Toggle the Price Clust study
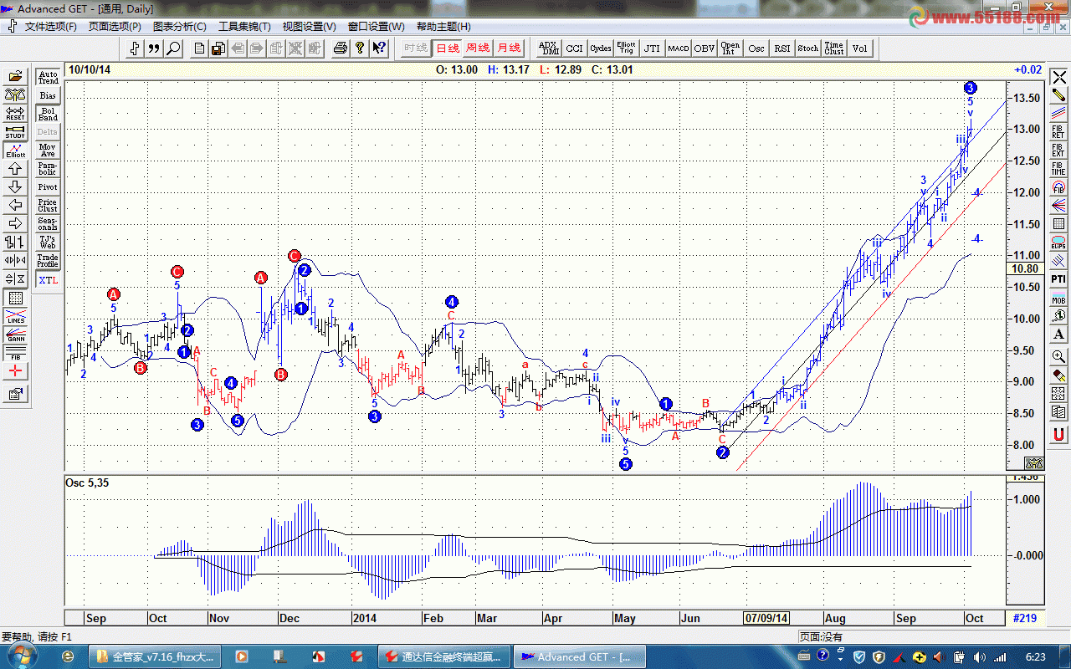 pos(48,206)
